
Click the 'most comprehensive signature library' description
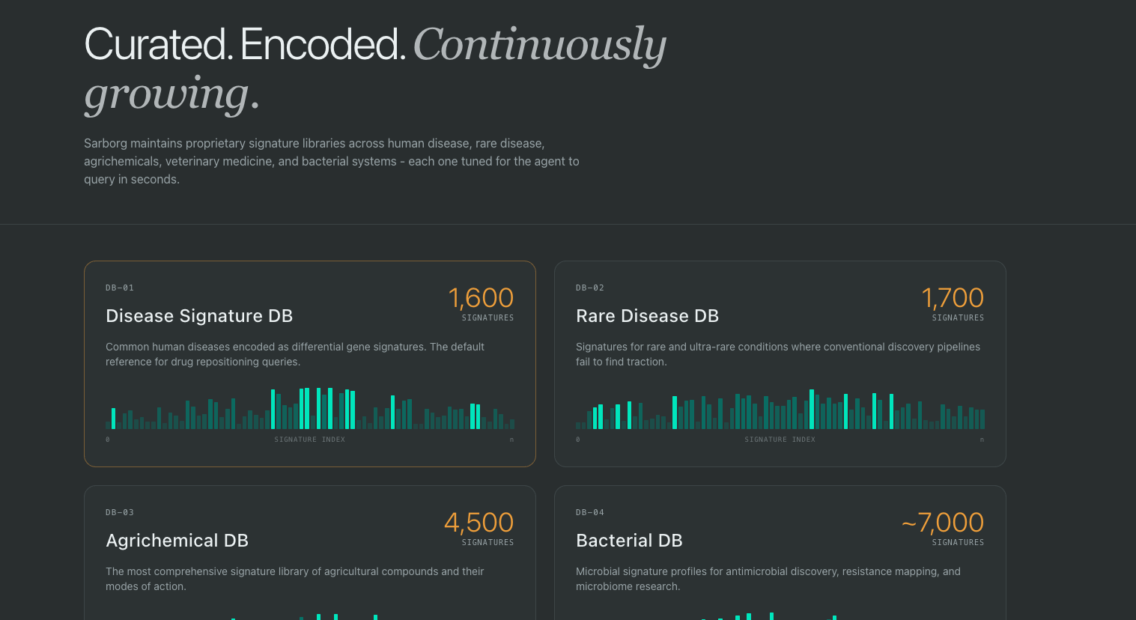coord(295,579)
